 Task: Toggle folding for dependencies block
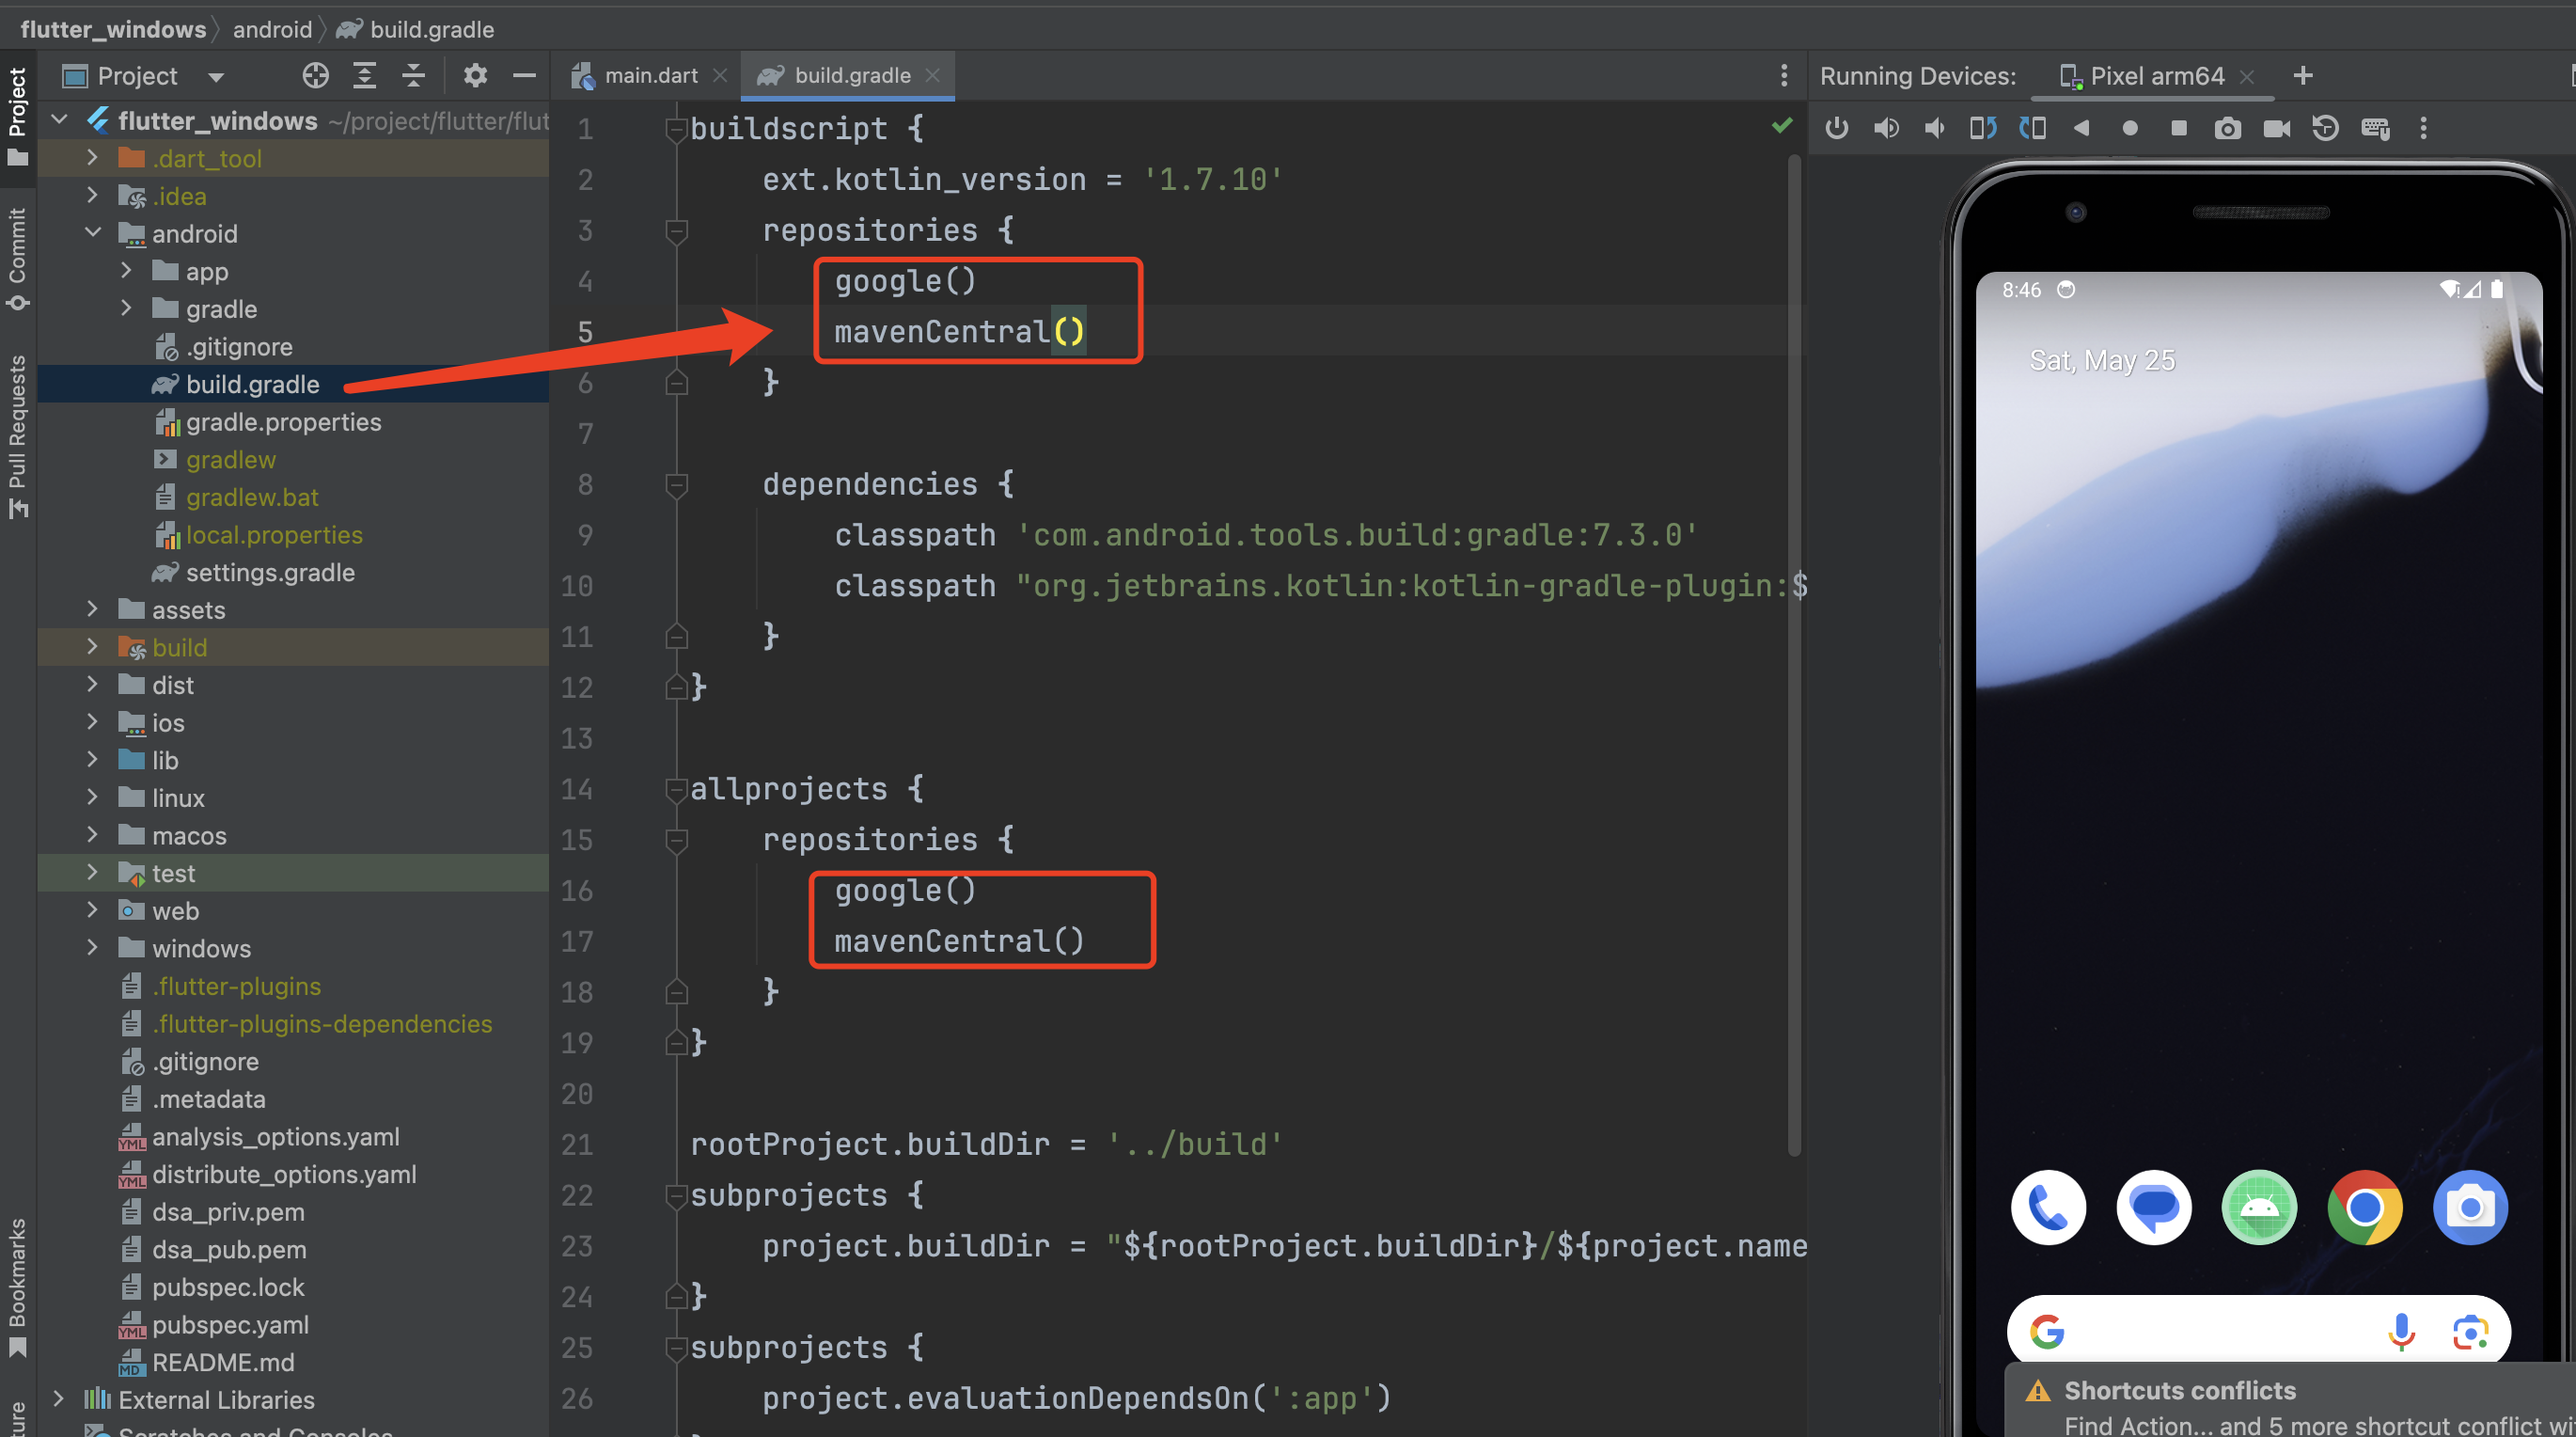point(677,484)
